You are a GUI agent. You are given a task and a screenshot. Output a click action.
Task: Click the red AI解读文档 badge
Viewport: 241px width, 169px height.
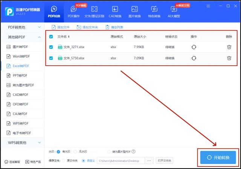click(183, 5)
